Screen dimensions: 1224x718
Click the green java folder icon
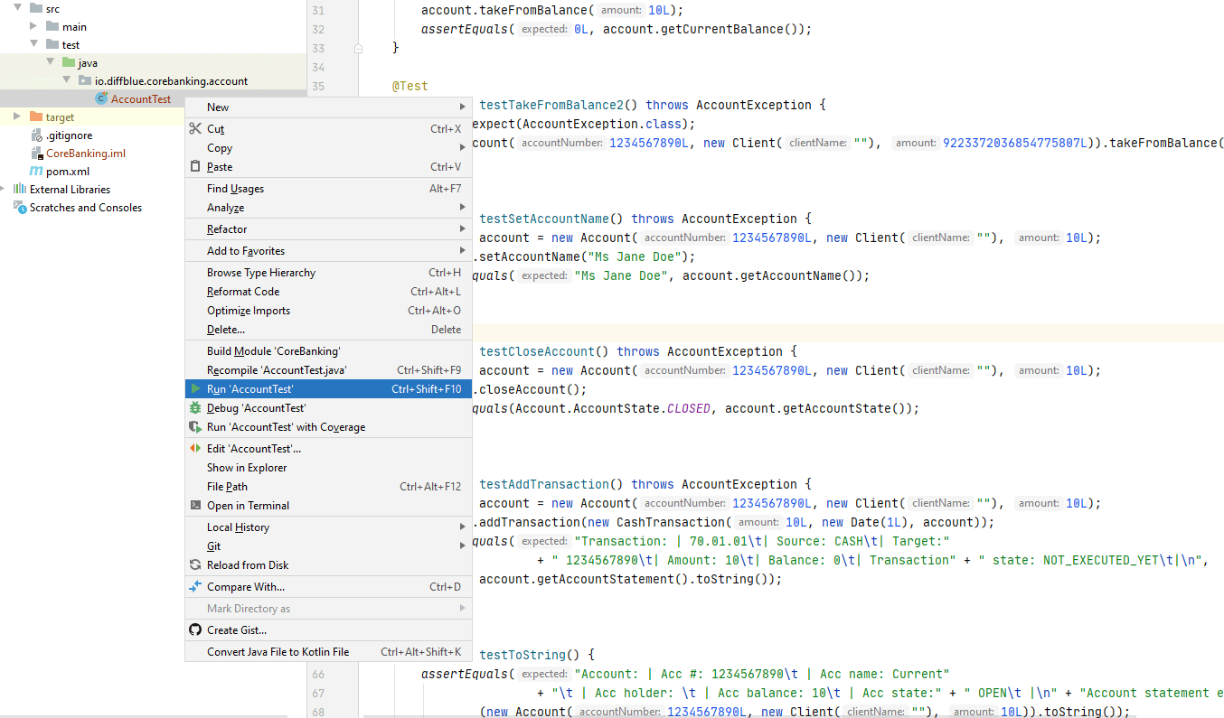click(69, 63)
